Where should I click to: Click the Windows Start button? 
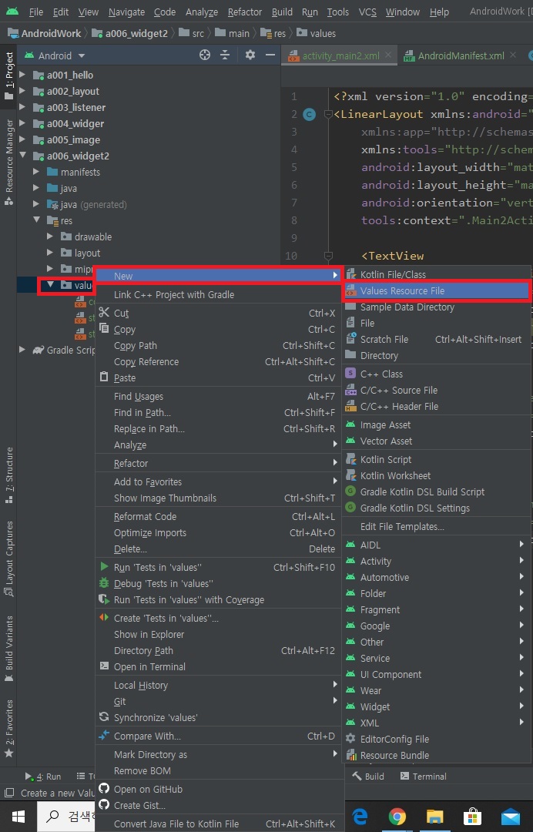coord(18,817)
